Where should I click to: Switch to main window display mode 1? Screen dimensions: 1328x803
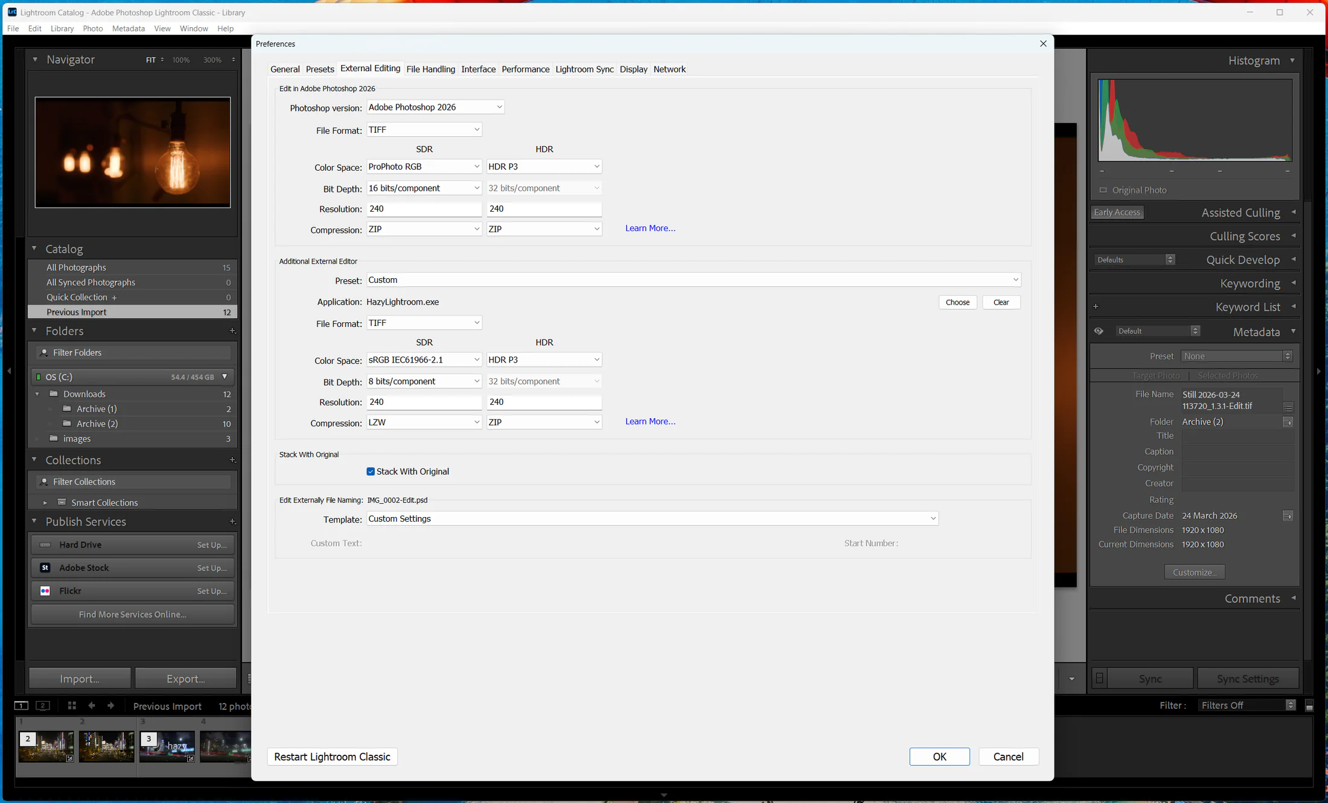point(21,705)
